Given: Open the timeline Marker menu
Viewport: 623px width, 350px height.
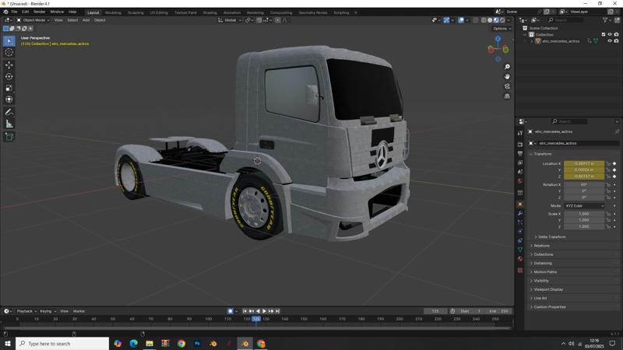Looking at the screenshot, I should (79, 311).
